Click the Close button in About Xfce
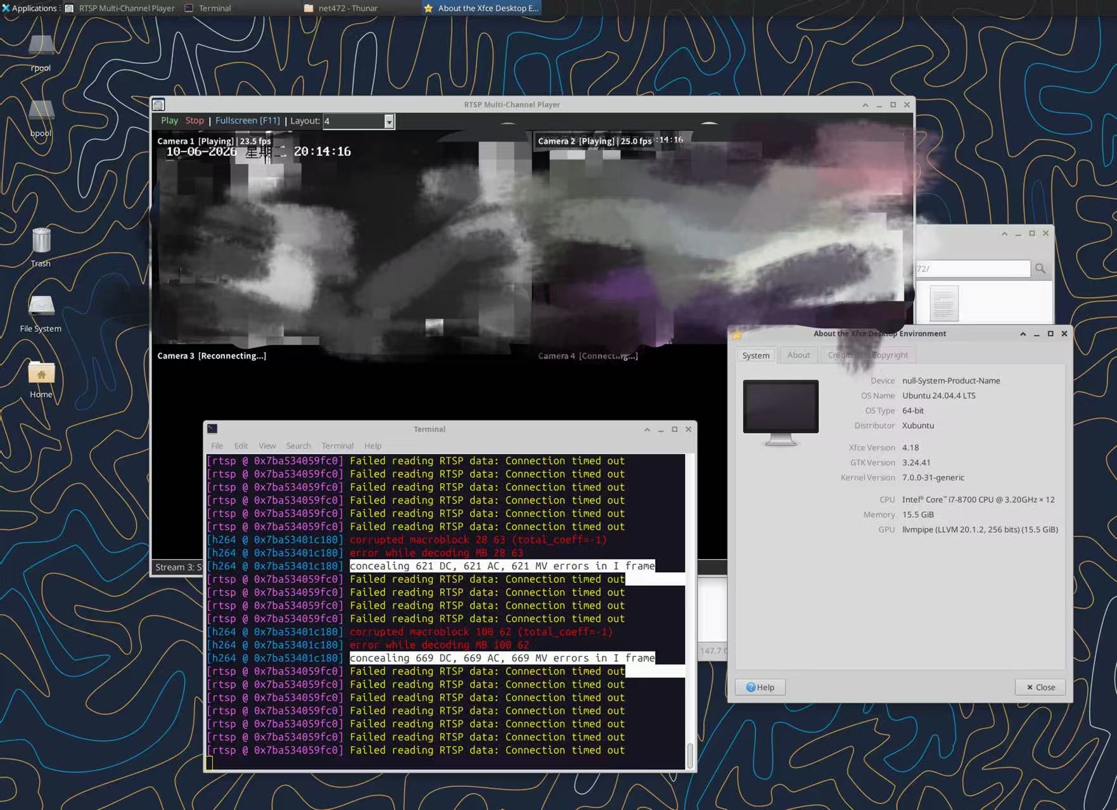This screenshot has height=810, width=1117. point(1040,687)
